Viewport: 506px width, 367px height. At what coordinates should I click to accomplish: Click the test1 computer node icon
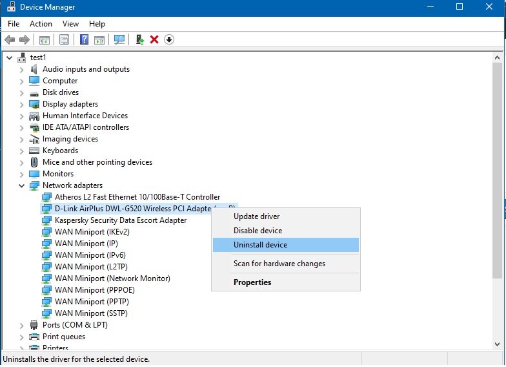coord(22,58)
